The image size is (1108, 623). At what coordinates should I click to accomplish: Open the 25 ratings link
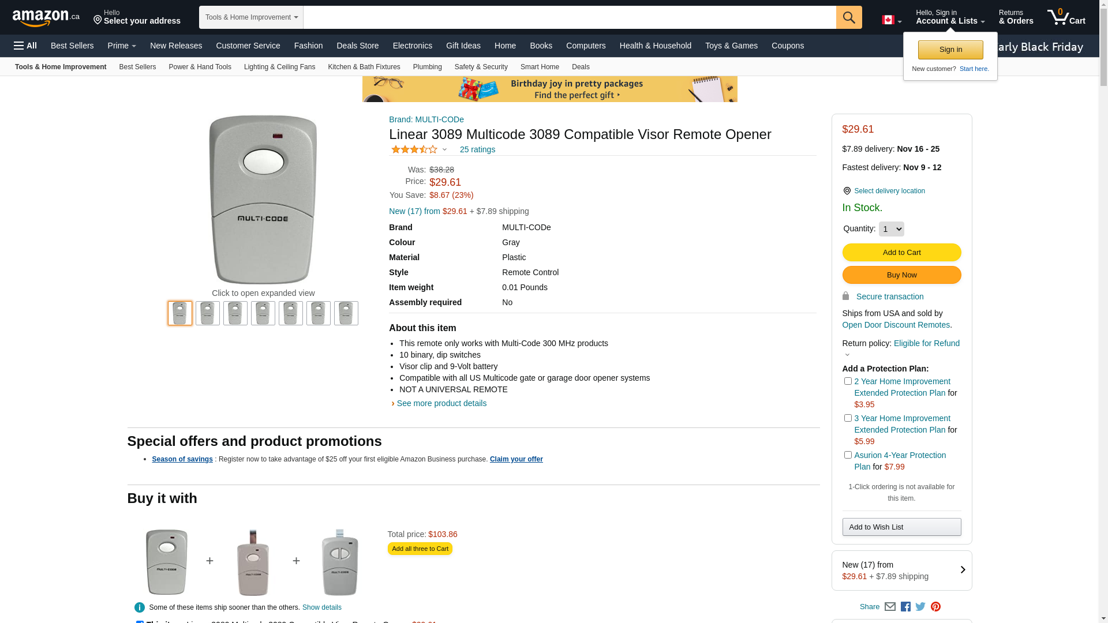tap(477, 149)
